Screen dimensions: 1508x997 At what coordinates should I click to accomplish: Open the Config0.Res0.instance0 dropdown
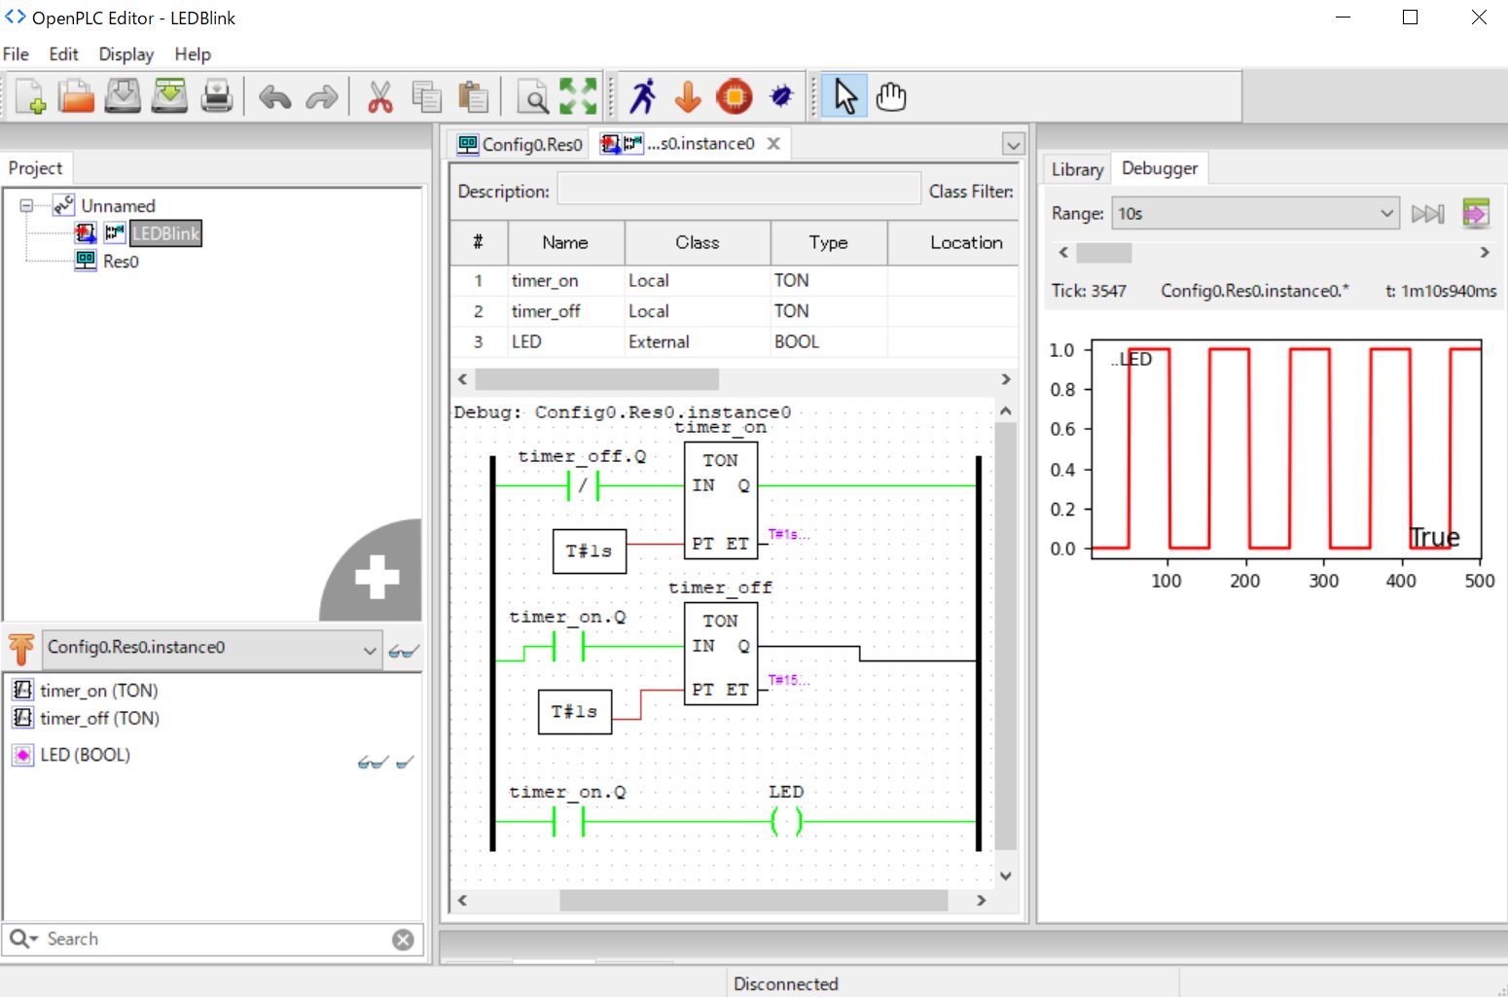(211, 648)
